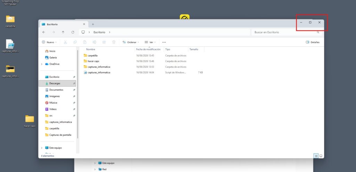Select capturas_informatica script file, 7 KB
Viewport: 356px width, 172px height.
click(x=143, y=72)
